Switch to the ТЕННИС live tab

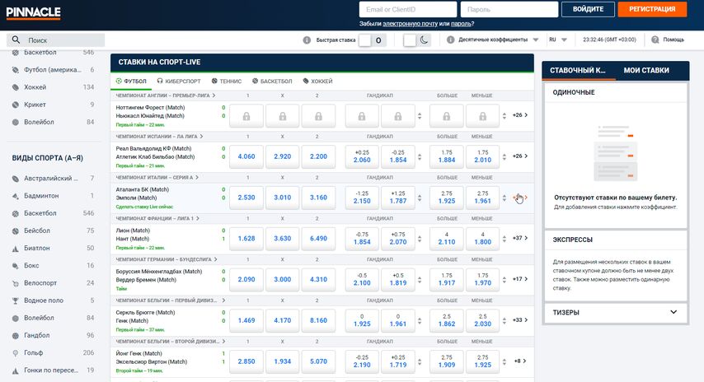227,82
